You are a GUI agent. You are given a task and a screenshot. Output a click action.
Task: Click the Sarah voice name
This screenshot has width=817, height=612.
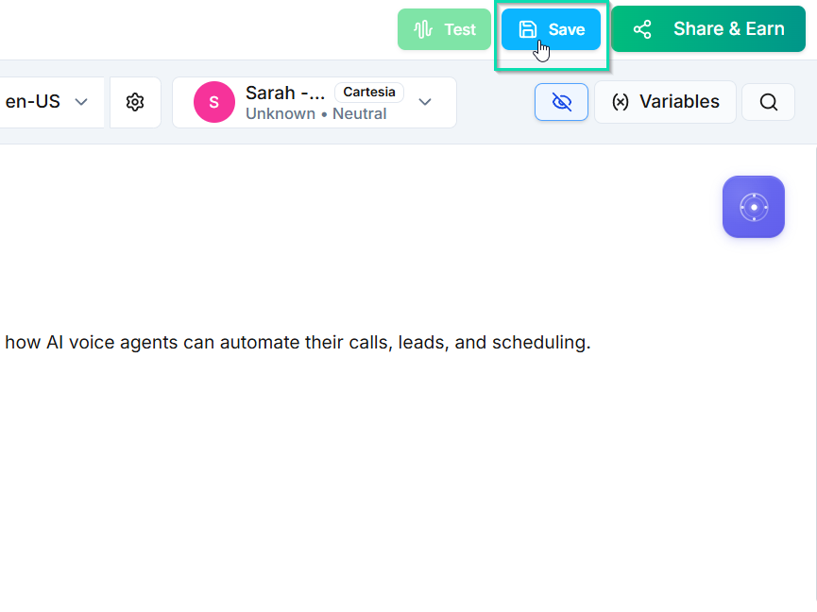pos(285,93)
